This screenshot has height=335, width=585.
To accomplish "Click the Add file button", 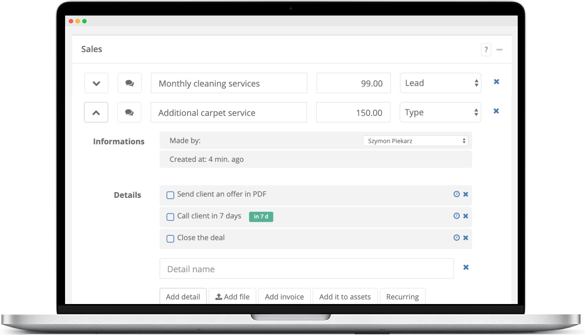I will pyautogui.click(x=232, y=296).
